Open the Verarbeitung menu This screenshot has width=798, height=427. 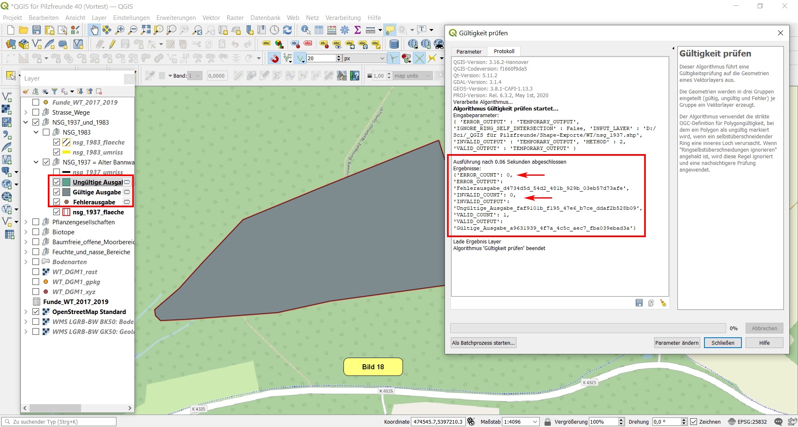click(x=343, y=18)
